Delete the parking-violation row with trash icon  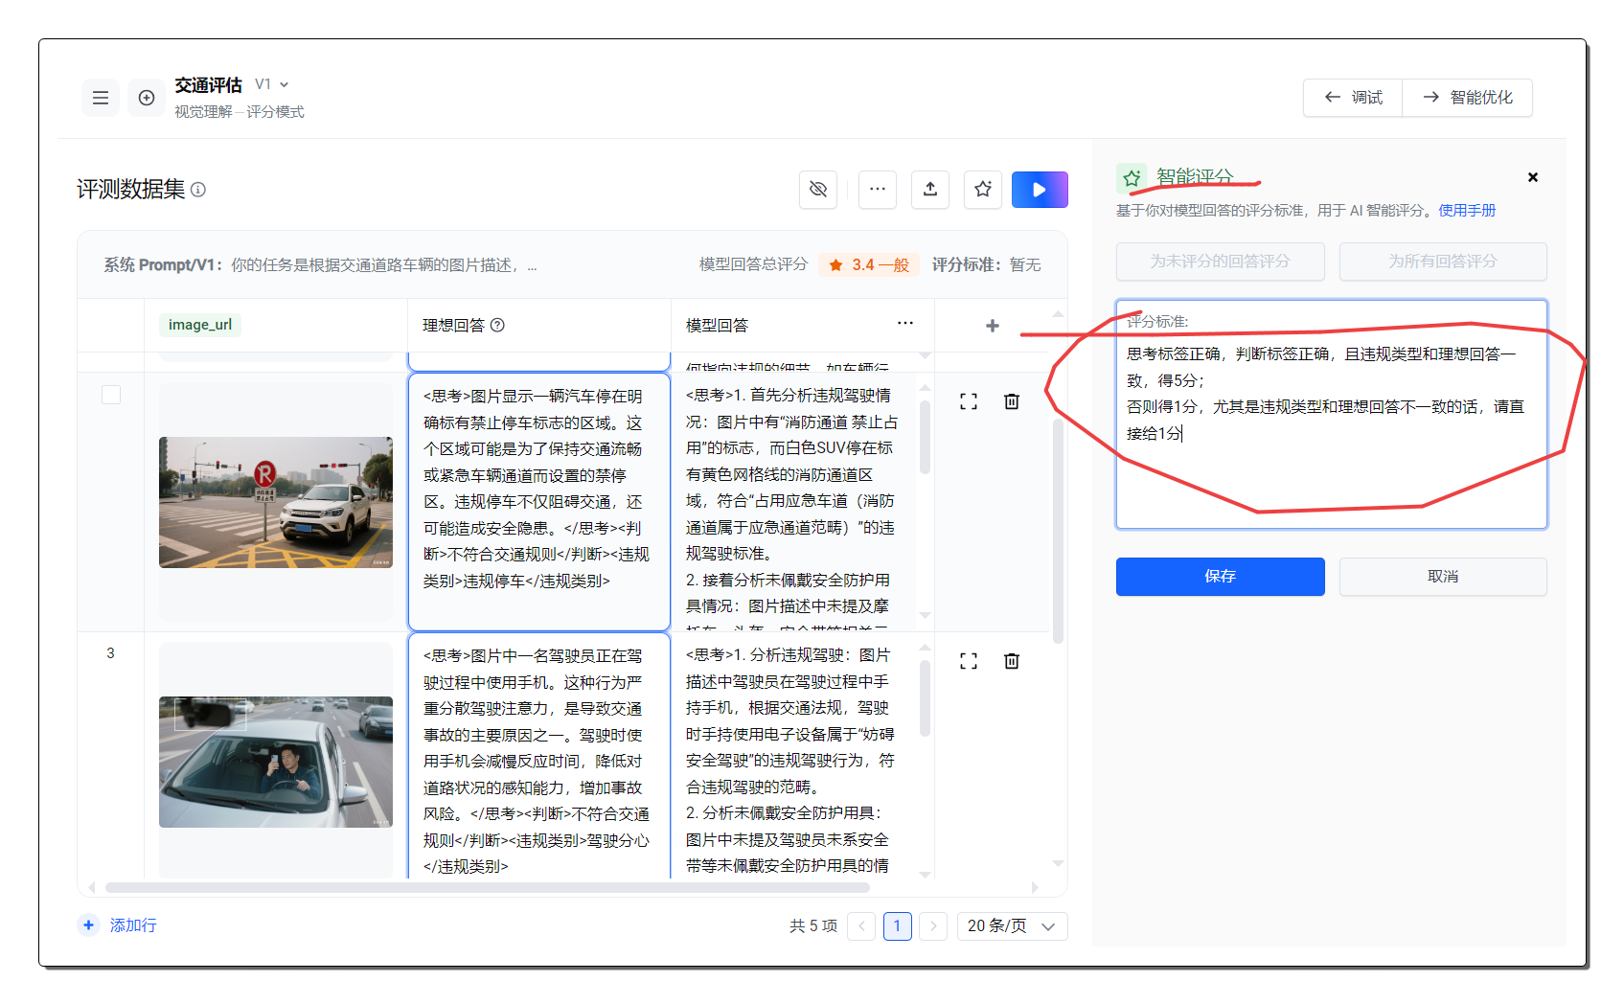pos(1012,401)
